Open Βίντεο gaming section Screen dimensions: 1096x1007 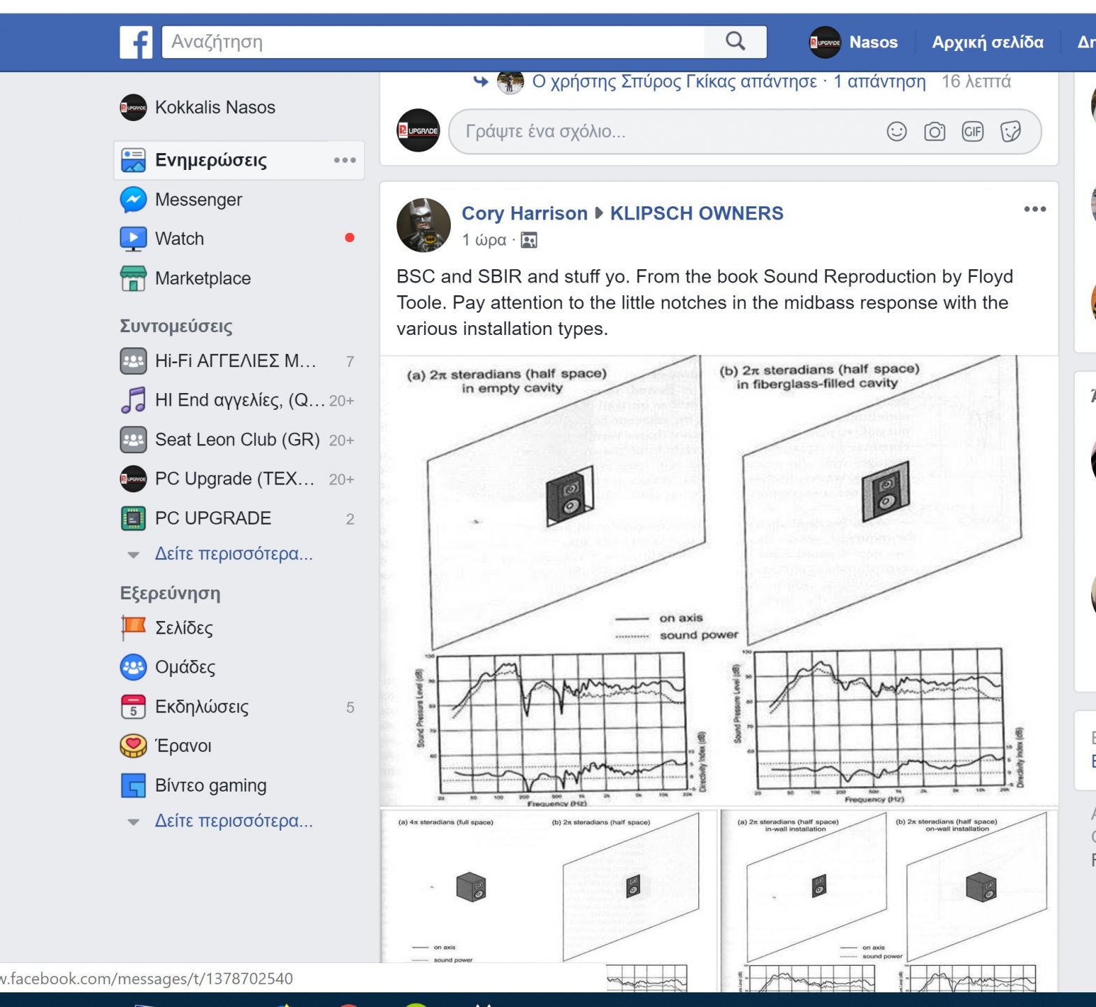[x=210, y=785]
